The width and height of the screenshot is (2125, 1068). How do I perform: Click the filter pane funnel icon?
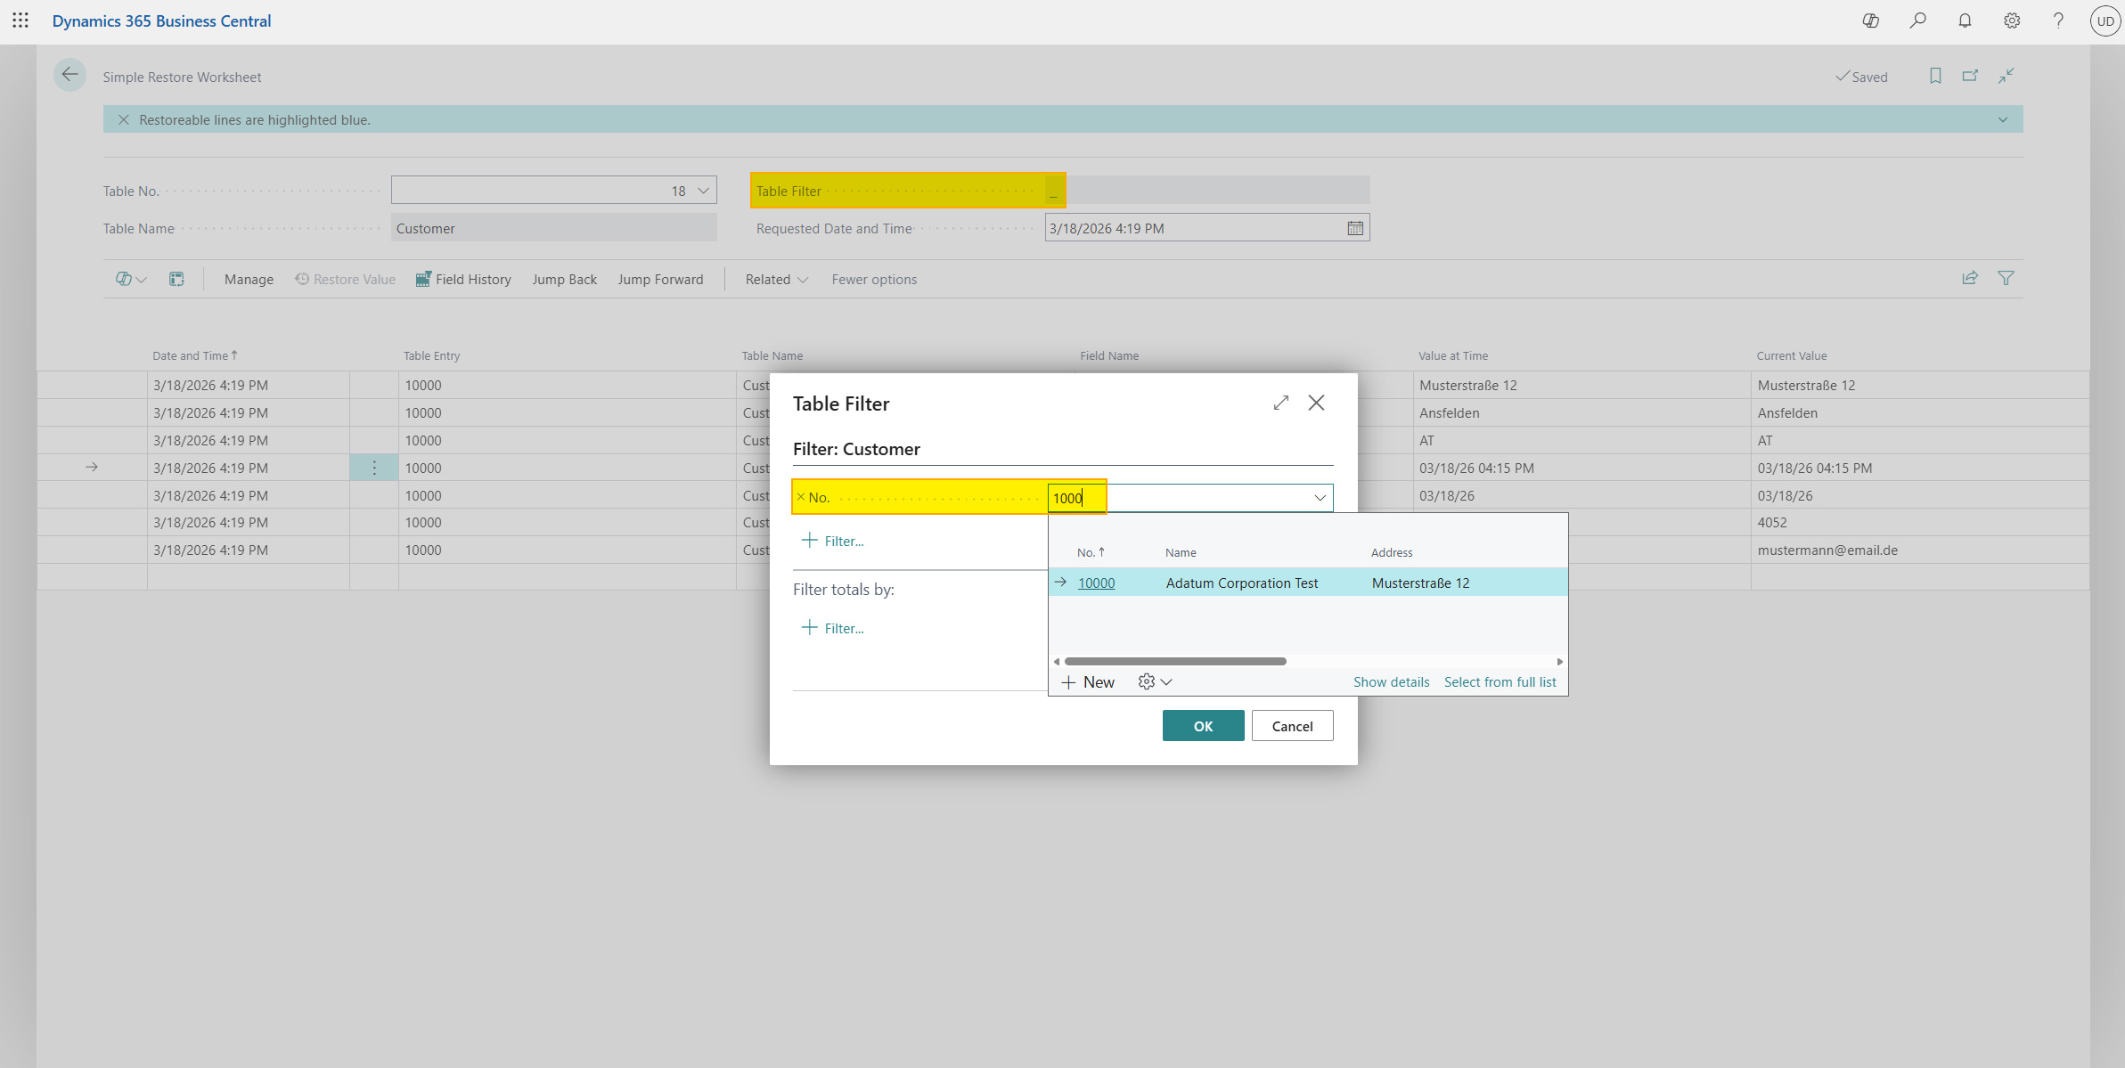2006,279
